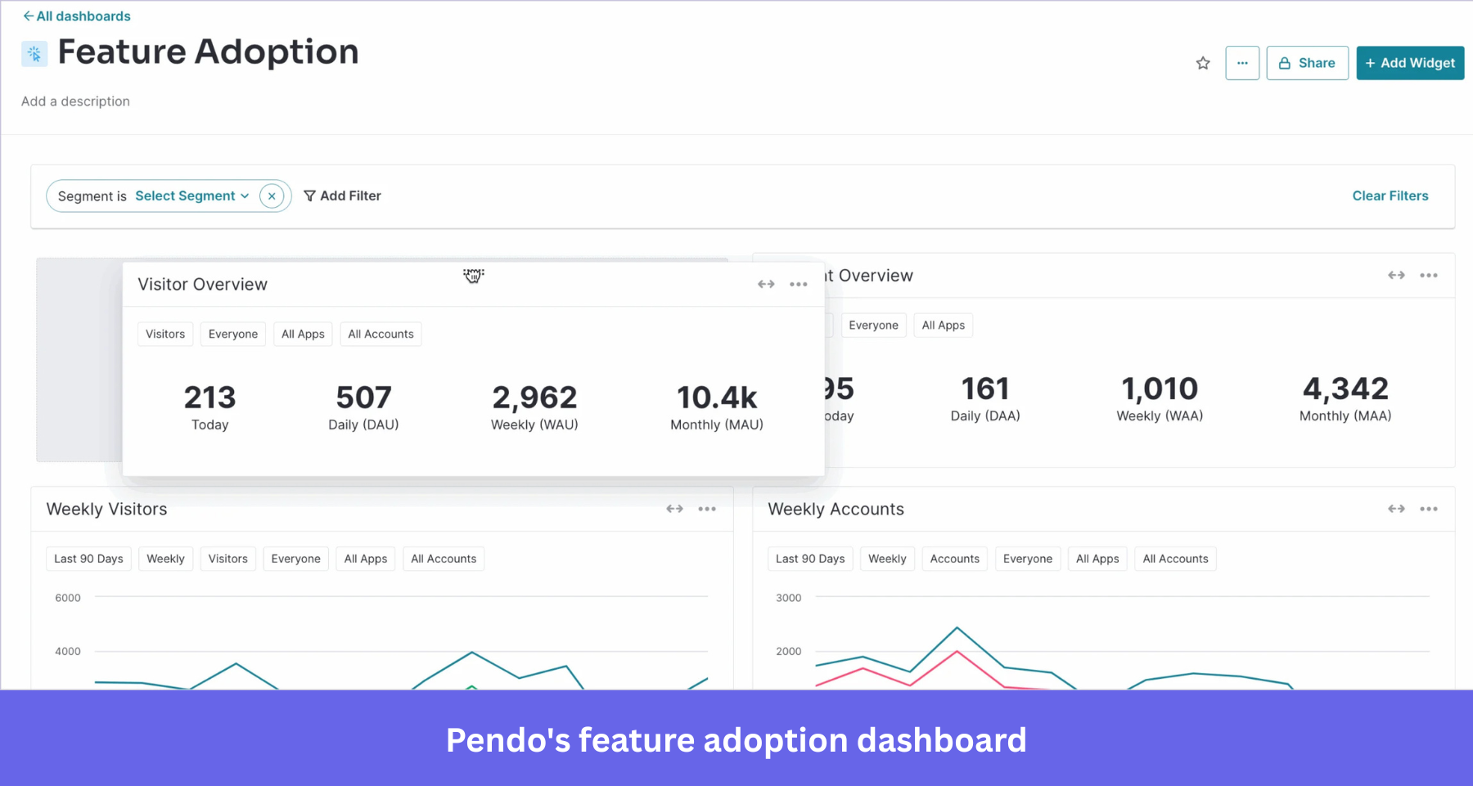Click Weekly Accounts resize-width arrows icon
Viewport: 1473px width, 786px height.
(1396, 509)
